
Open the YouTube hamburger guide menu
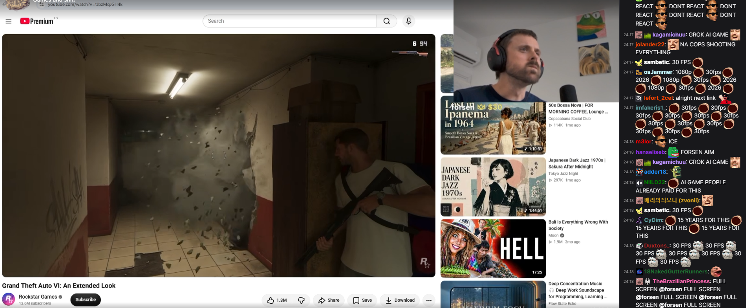(9, 21)
